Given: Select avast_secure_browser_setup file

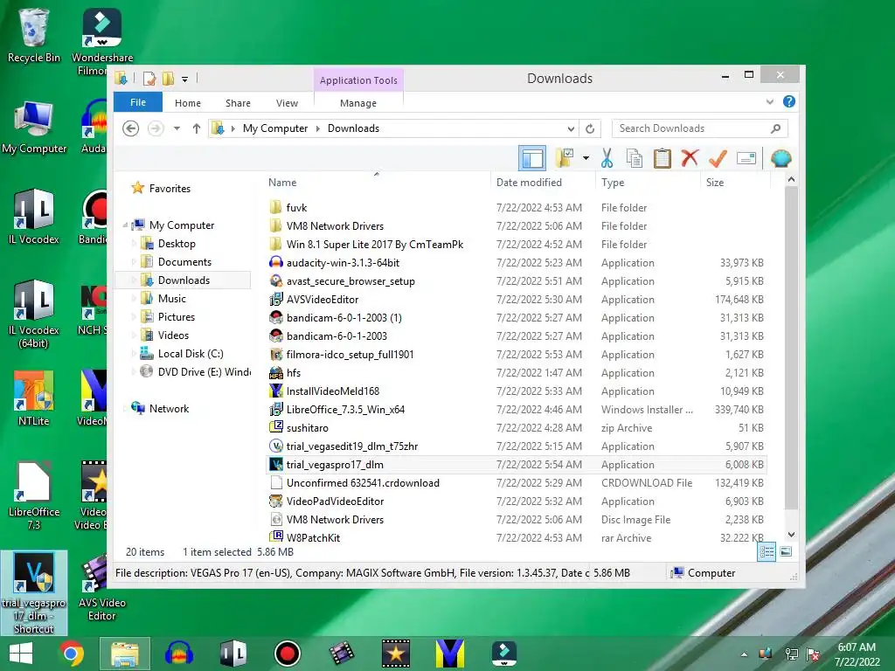Looking at the screenshot, I should (350, 281).
